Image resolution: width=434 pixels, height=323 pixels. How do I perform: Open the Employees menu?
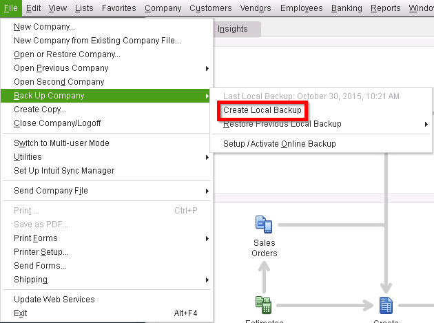pos(302,8)
